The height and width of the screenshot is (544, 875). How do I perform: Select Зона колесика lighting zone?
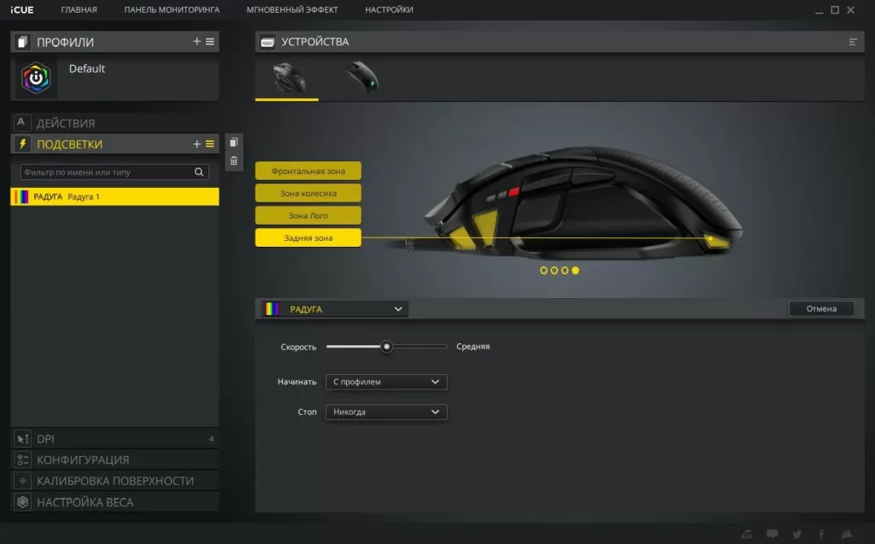click(308, 193)
